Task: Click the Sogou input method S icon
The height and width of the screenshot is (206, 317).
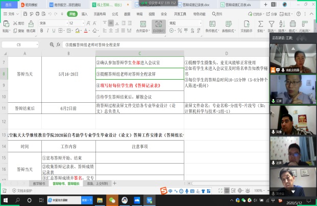Action: (163, 190)
